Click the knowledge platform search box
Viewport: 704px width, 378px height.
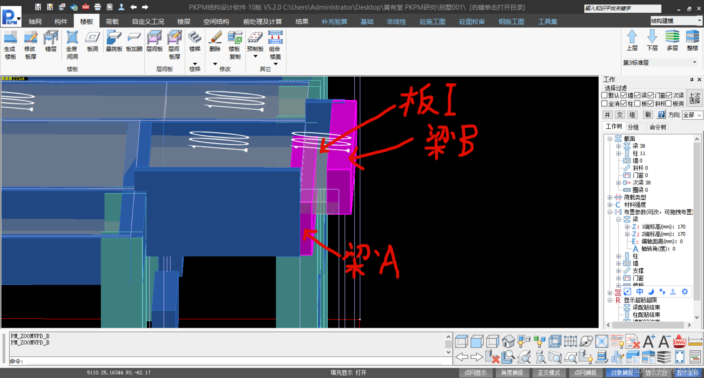[x=622, y=8]
